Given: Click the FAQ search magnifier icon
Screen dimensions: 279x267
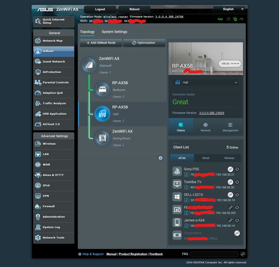Looking at the screenshot, I should 243,254.
